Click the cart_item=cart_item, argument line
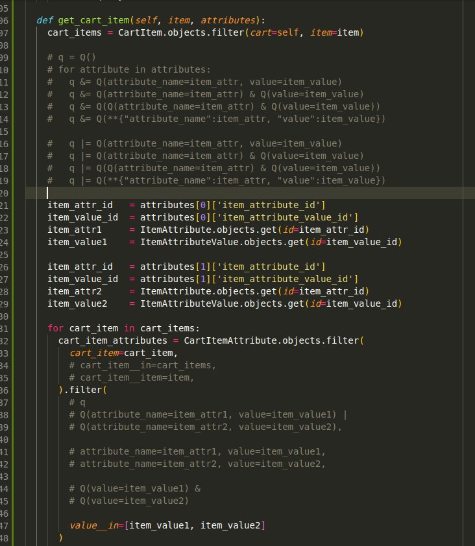Image resolution: width=475 pixels, height=546 pixels. click(x=124, y=353)
